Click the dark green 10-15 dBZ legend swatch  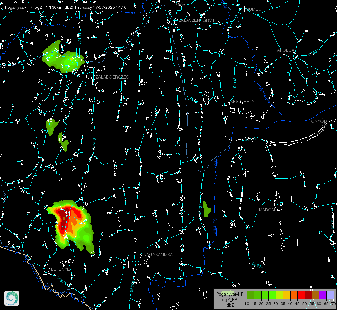coord(251,295)
